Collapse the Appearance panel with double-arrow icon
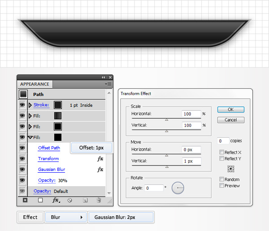The image size is (269, 231). pos(103,78)
